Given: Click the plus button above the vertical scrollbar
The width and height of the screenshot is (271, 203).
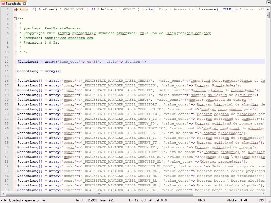Looking at the screenshot, I should point(269,2).
